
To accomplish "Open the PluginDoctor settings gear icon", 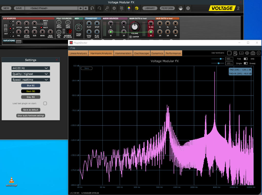I will pos(259,53).
